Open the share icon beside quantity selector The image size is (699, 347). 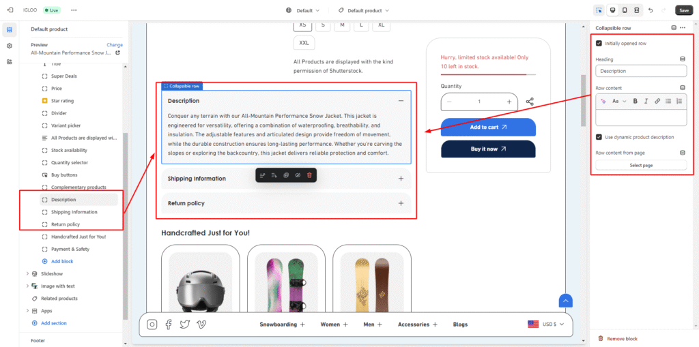pyautogui.click(x=530, y=102)
